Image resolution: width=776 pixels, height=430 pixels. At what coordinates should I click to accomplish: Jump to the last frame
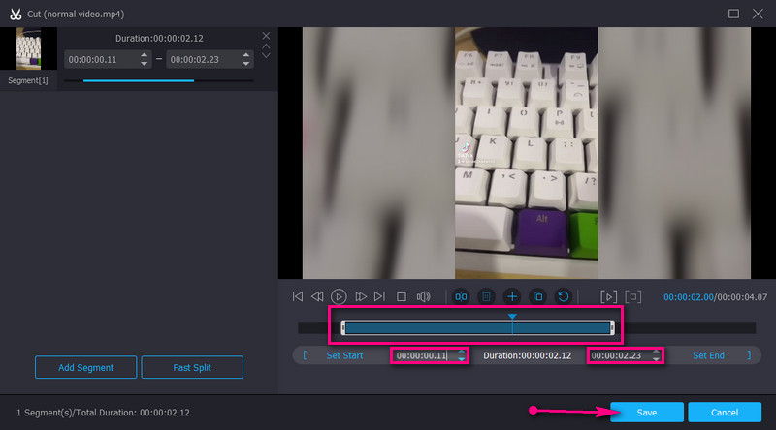pyautogui.click(x=379, y=296)
